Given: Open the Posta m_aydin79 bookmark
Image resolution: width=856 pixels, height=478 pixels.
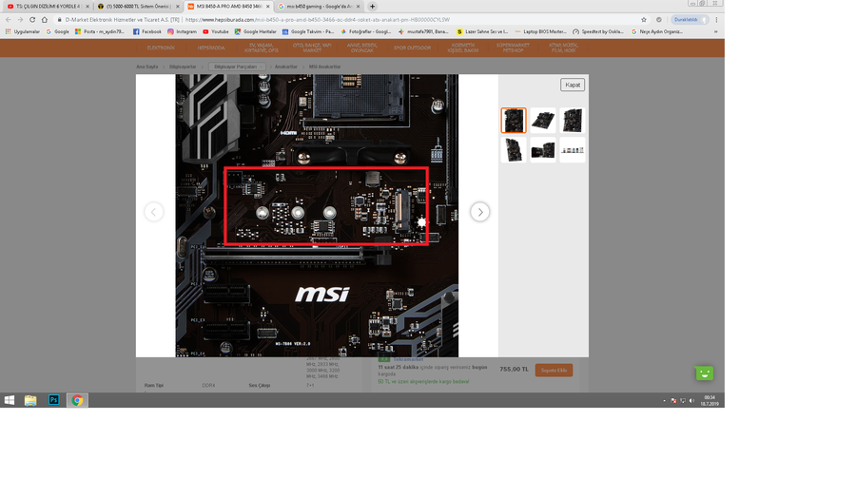Looking at the screenshot, I should click(99, 31).
